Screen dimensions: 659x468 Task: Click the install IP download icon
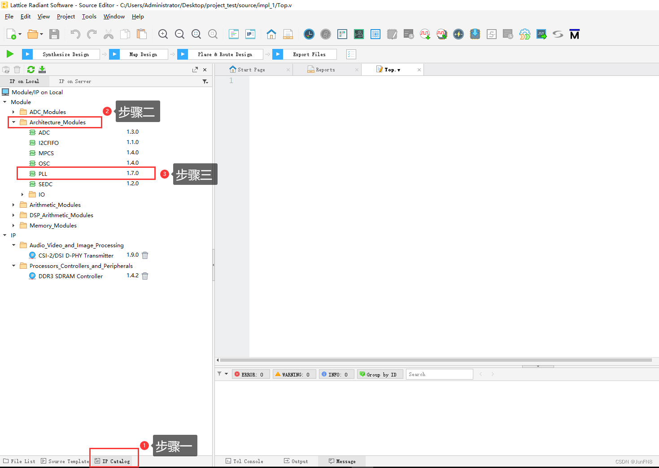pyautogui.click(x=42, y=70)
